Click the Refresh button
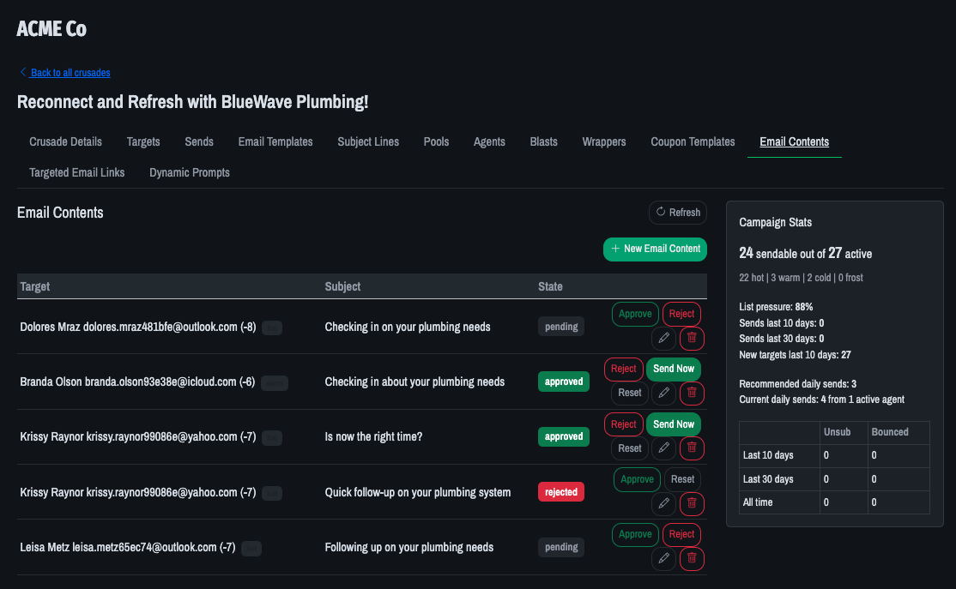Viewport: 956px width, 589px height. coord(677,212)
